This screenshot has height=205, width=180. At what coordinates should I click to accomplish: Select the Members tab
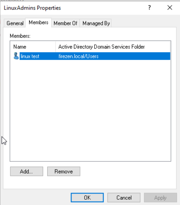click(39, 23)
